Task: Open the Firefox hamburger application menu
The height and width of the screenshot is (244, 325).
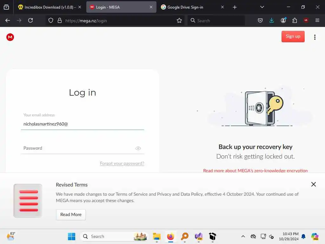Action: tap(317, 20)
